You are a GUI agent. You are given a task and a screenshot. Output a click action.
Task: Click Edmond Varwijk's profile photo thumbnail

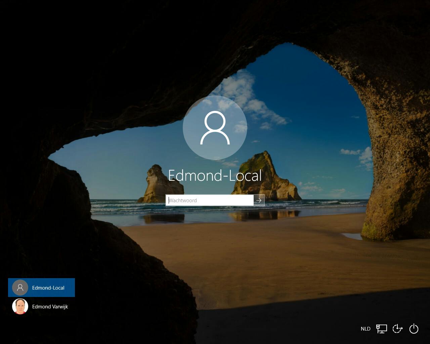point(20,306)
